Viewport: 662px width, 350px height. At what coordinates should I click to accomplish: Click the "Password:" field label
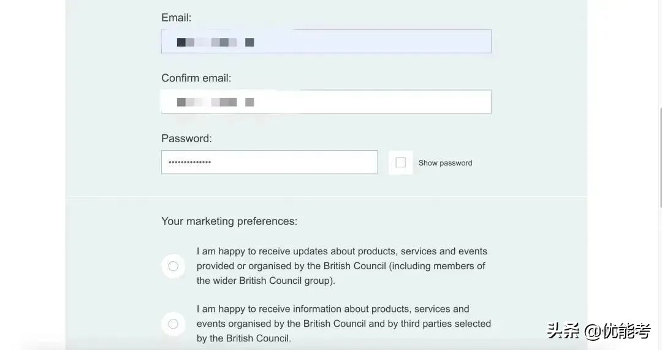tap(186, 139)
